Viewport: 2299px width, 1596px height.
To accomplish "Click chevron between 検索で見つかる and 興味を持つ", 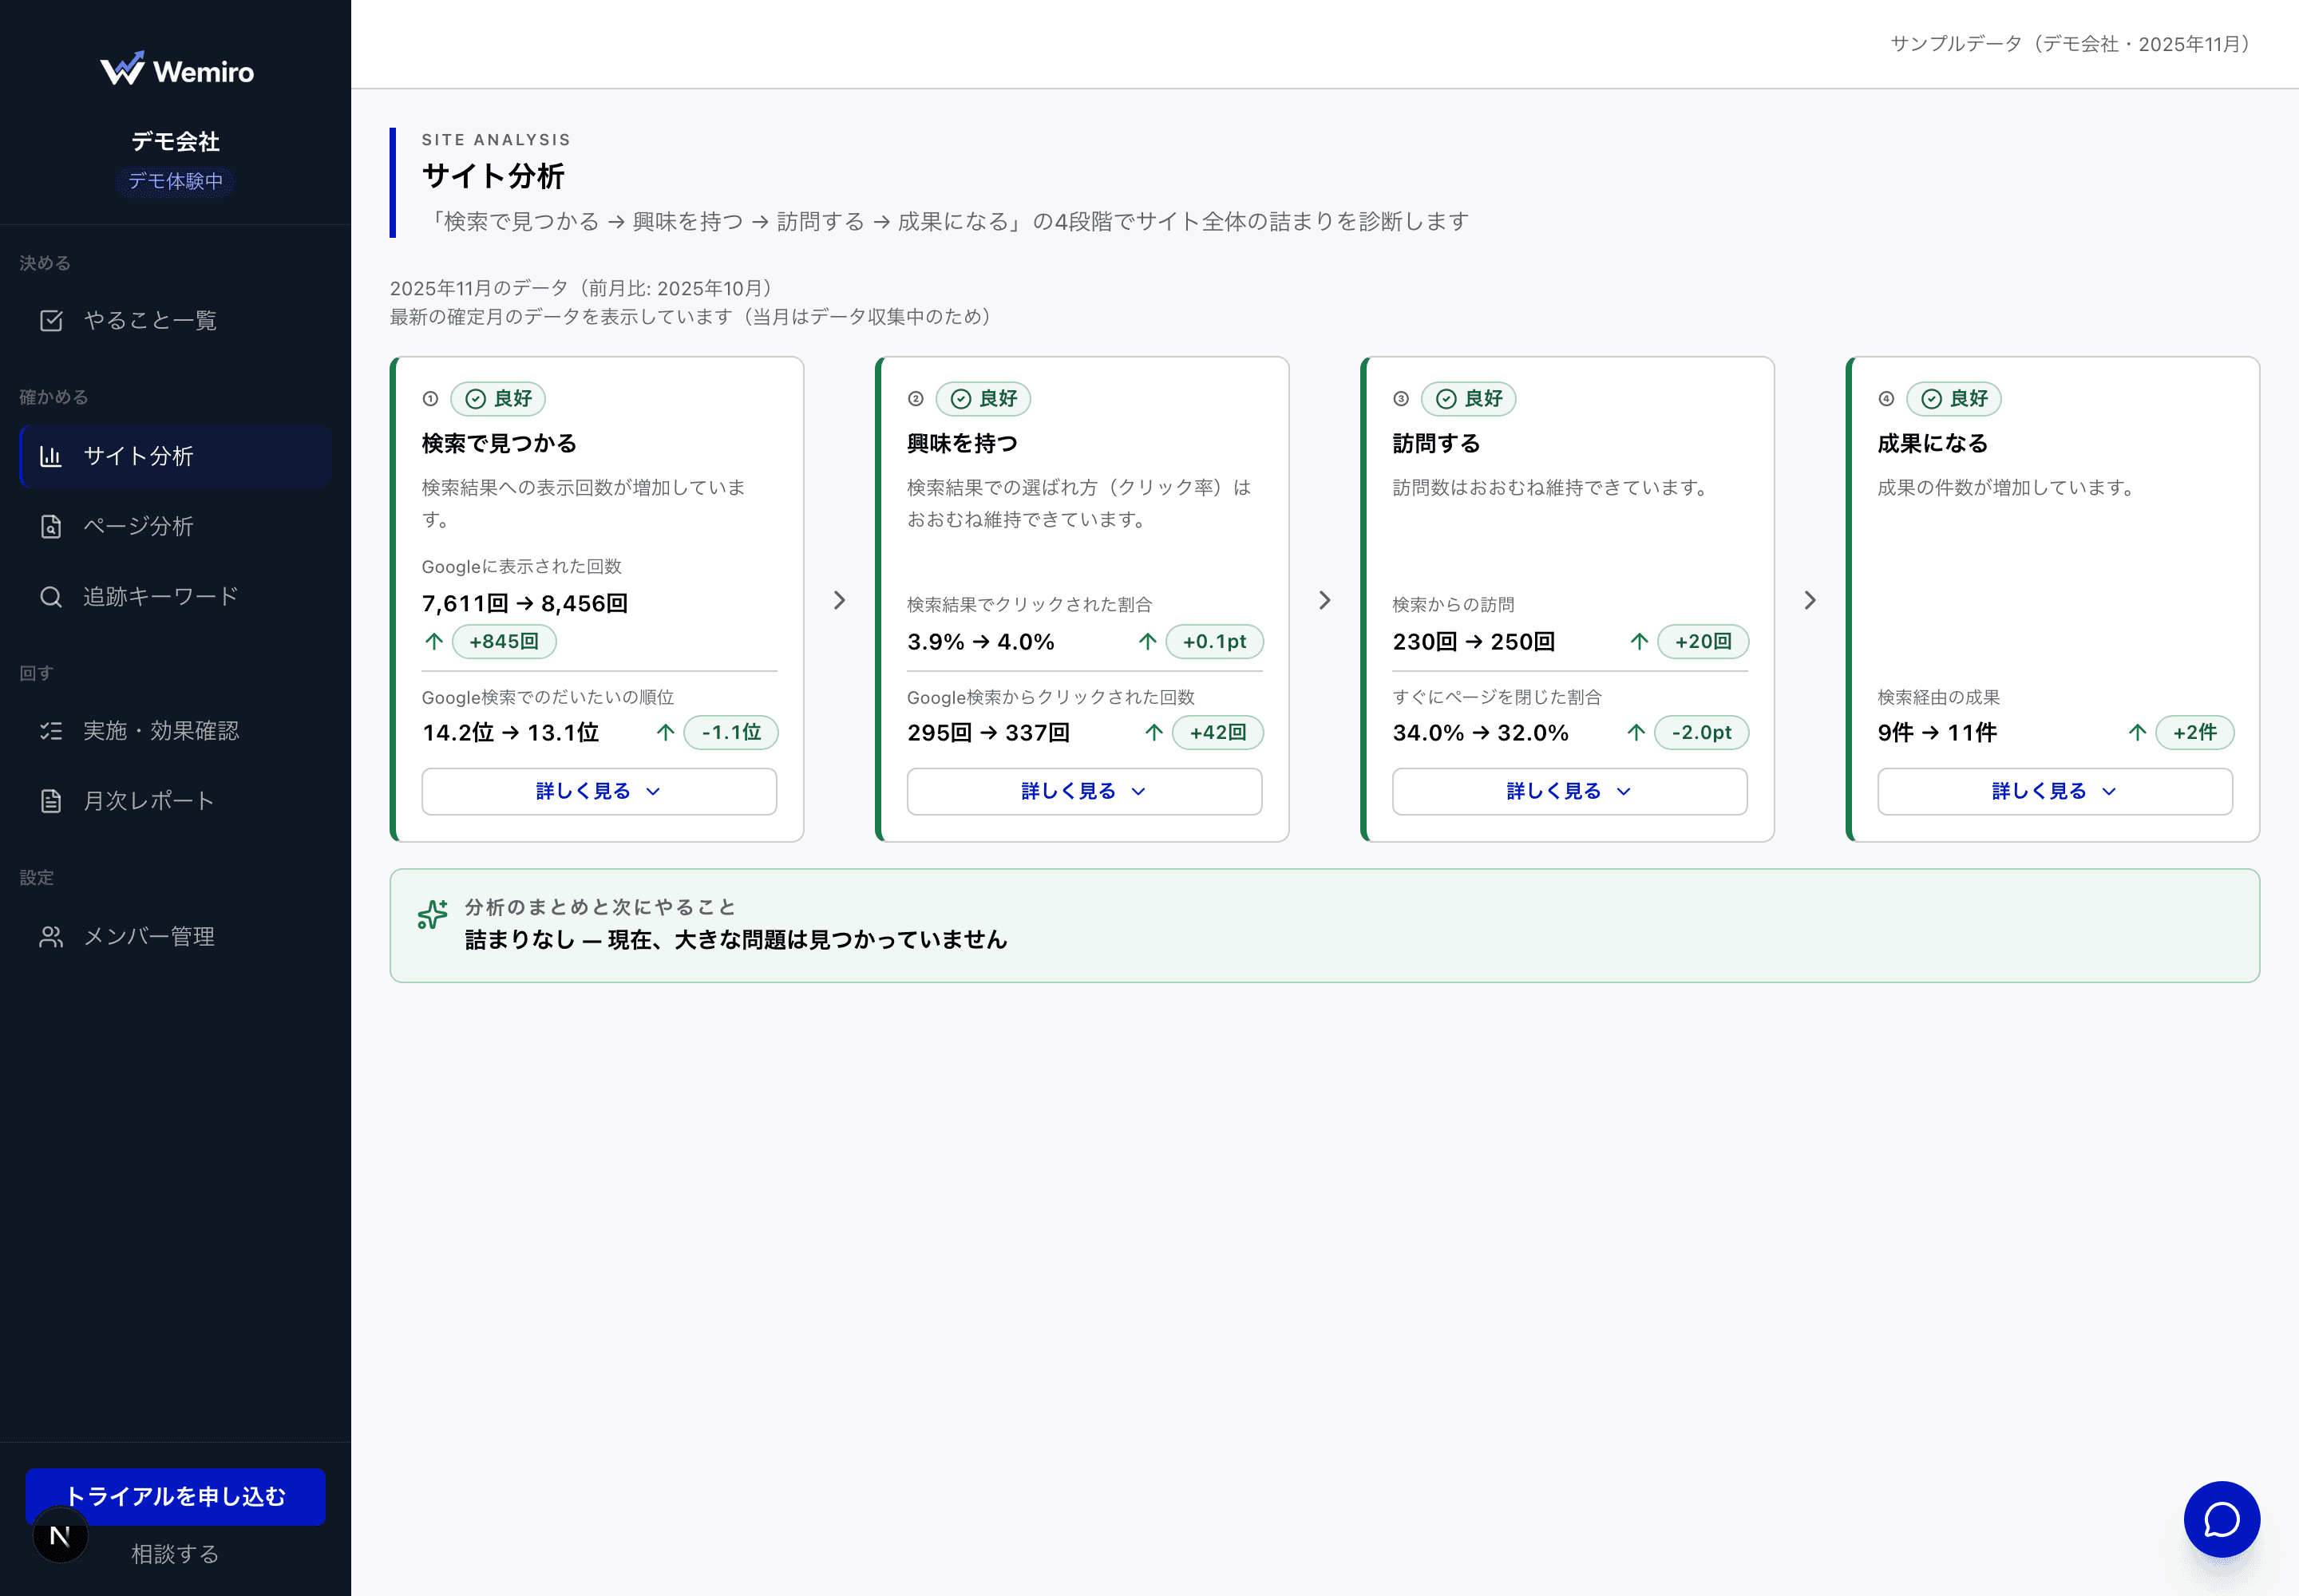I will click(839, 600).
